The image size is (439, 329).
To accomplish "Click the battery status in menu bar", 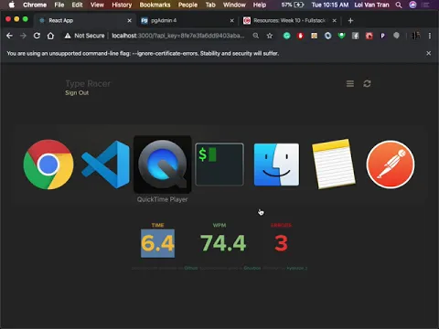I will tap(293, 5).
